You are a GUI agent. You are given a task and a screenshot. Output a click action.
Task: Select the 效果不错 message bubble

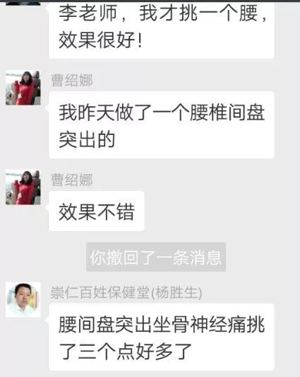[97, 211]
